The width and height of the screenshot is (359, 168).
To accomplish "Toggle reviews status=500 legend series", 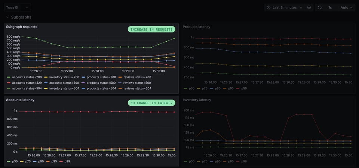I will click(135, 83).
